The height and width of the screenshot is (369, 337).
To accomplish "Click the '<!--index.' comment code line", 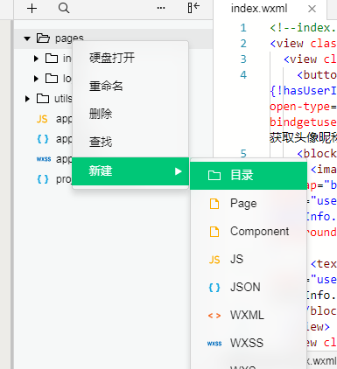I will [303, 28].
